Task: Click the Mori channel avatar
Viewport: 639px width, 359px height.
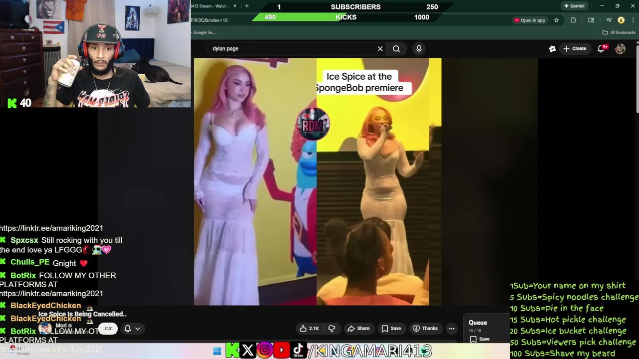Action: [x=45, y=329]
